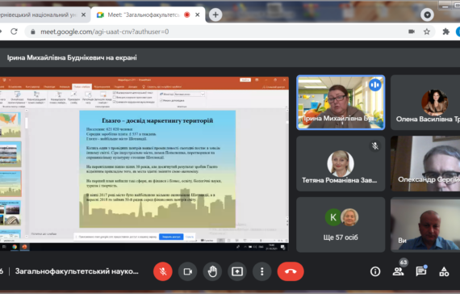
Task: Select the highlighted current slide thumbnail
Action: (10, 183)
